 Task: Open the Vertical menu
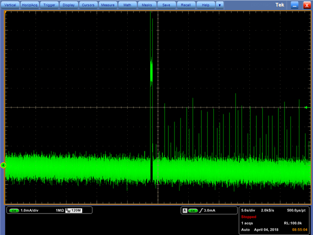point(10,5)
